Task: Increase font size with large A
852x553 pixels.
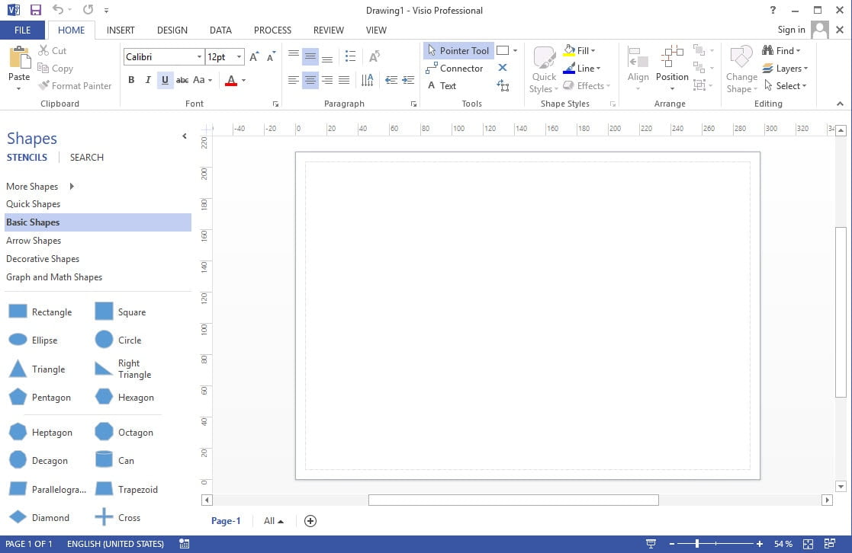Action: pyautogui.click(x=254, y=57)
